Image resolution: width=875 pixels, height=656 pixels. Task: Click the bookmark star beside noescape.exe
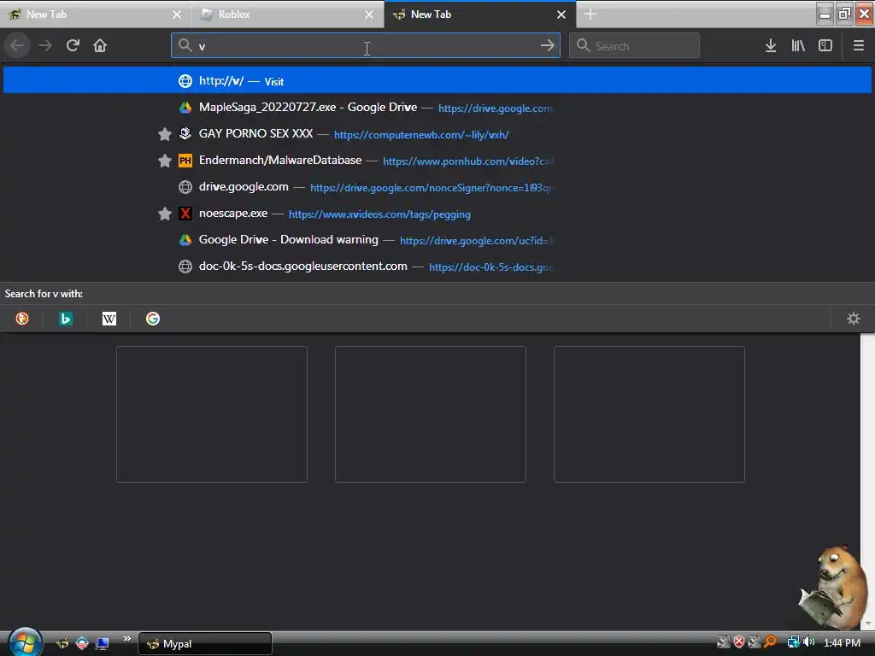[165, 214]
